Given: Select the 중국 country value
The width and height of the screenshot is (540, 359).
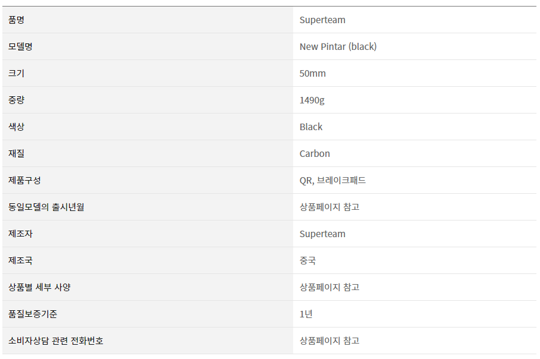Looking at the screenshot, I should [x=307, y=260].
